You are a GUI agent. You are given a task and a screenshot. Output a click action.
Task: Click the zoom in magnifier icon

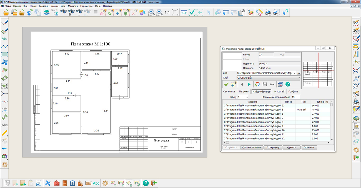point(159,12)
